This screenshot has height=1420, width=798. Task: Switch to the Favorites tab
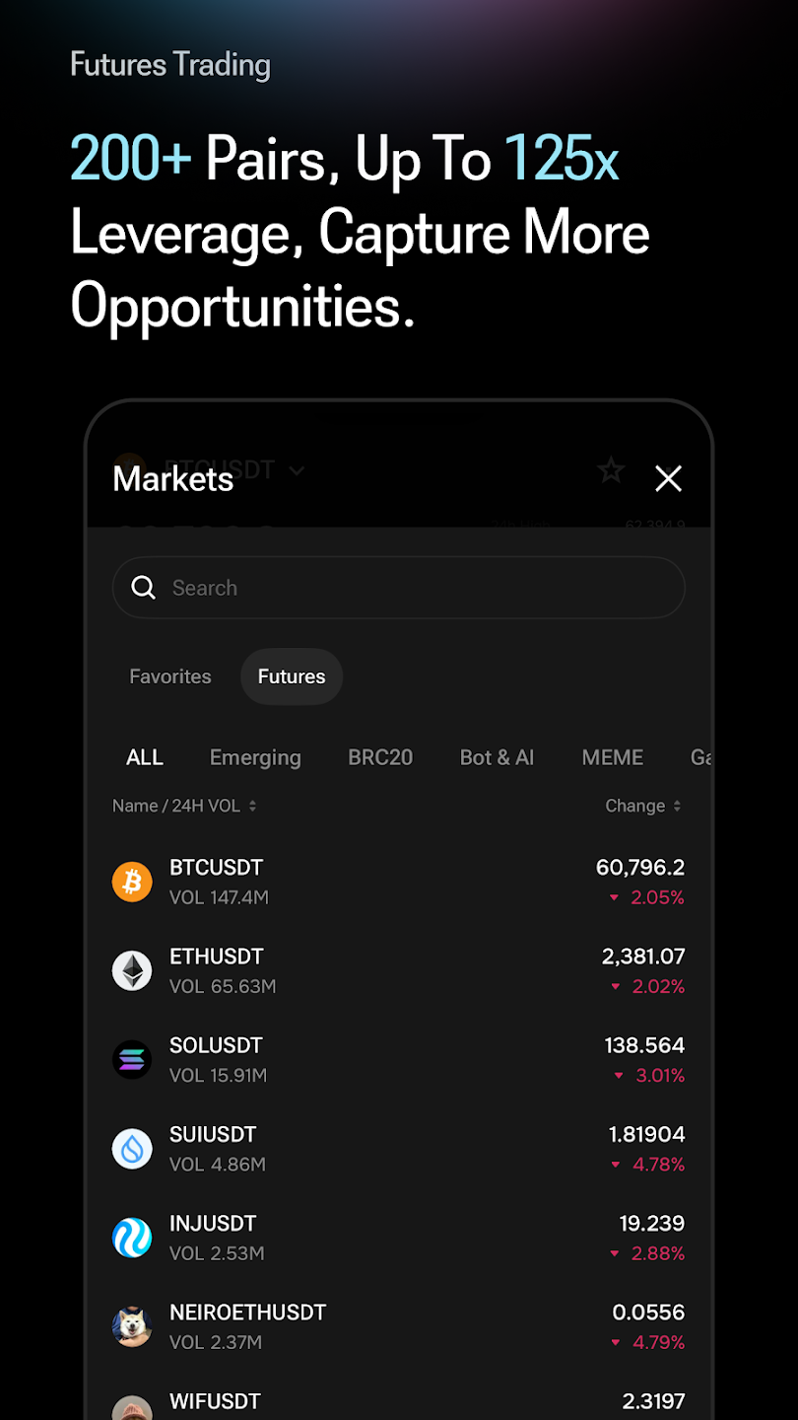click(170, 676)
